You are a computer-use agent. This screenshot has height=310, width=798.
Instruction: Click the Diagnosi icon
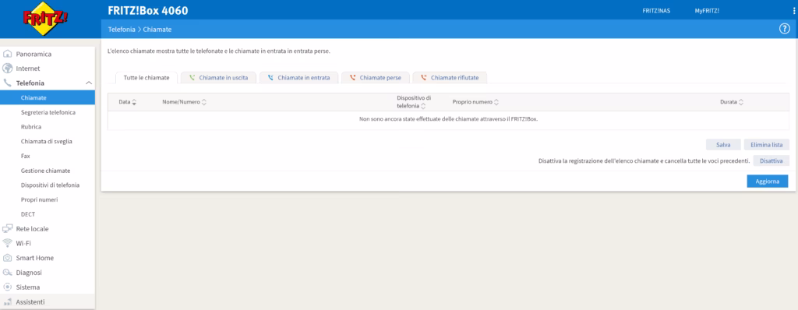(8, 273)
